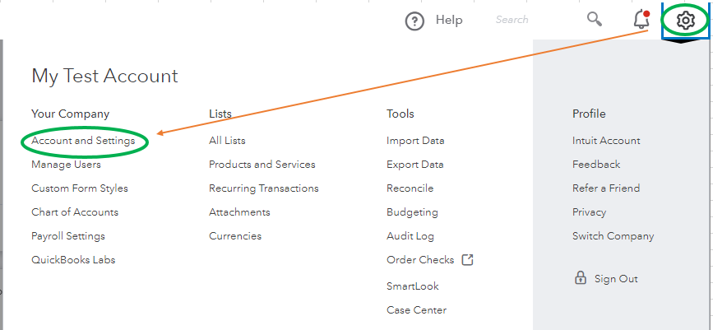This screenshot has height=330, width=713.
Task: Click the external link icon beside Order Checks
Action: click(x=467, y=260)
